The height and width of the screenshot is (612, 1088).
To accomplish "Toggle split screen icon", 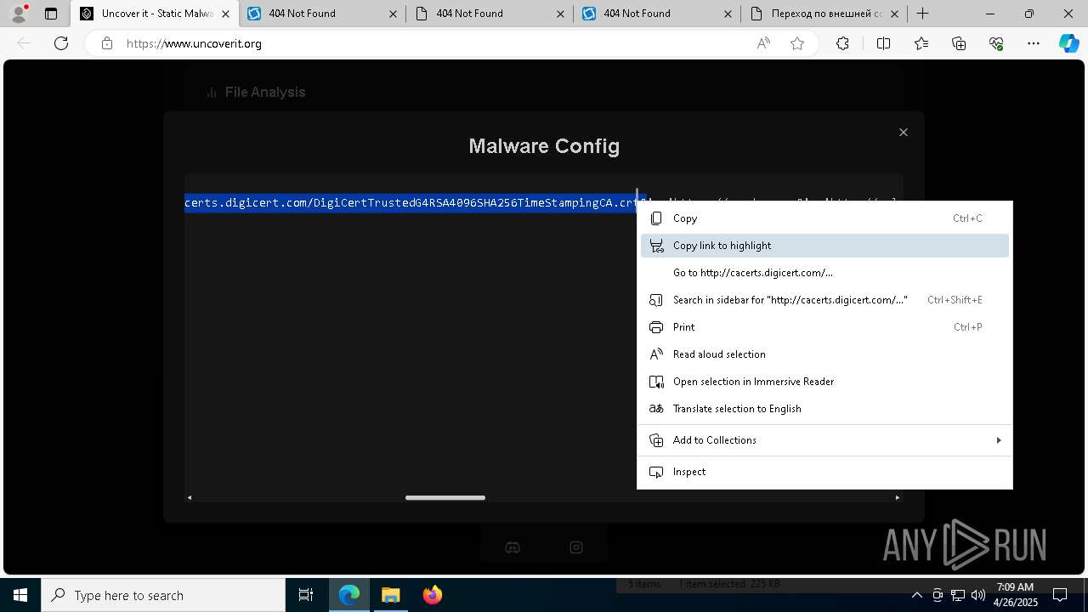I will tap(883, 43).
